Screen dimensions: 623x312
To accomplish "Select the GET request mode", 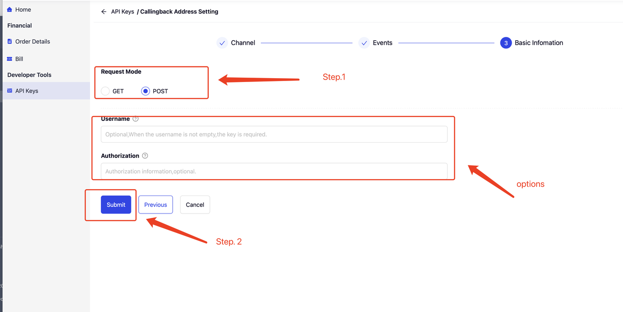I will coord(106,91).
